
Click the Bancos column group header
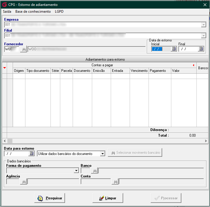pyautogui.click(x=203, y=68)
